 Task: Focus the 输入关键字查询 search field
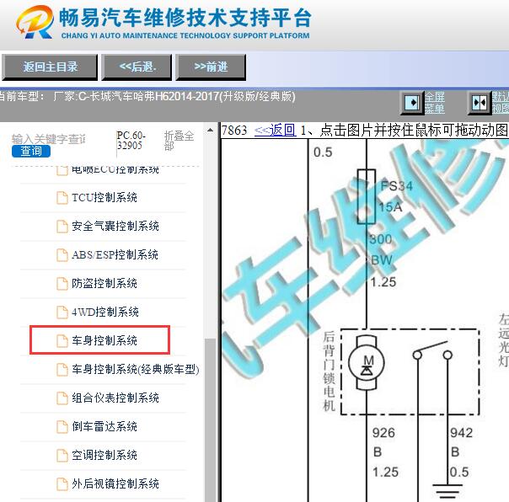[49, 139]
